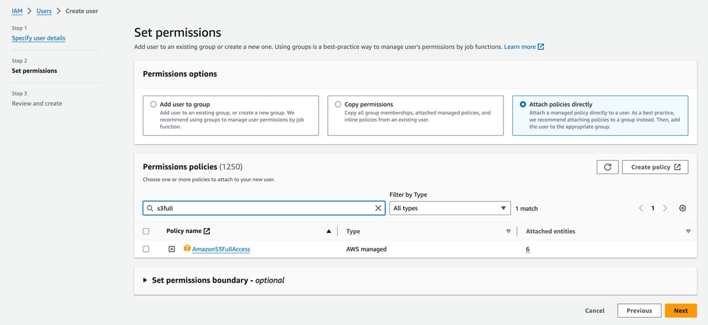Click the Cancel button
708x325 pixels.
coord(594,311)
